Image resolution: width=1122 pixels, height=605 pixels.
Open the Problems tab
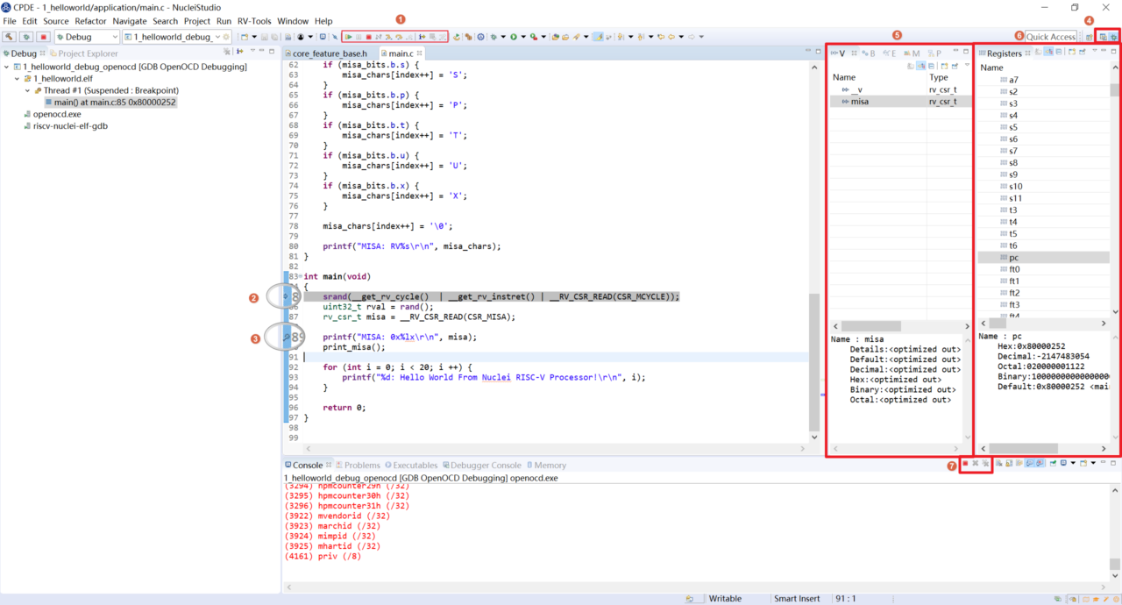point(358,465)
